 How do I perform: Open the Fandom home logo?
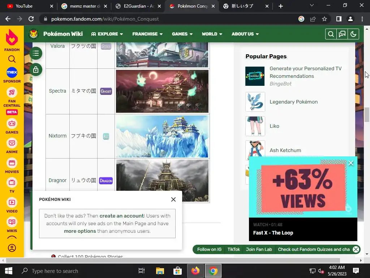click(x=12, y=40)
